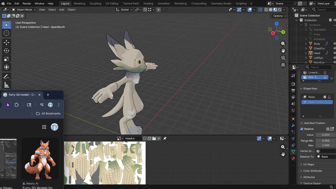Select the Annotate pencil tool
This screenshot has height=189, width=336.
(x=7, y=77)
